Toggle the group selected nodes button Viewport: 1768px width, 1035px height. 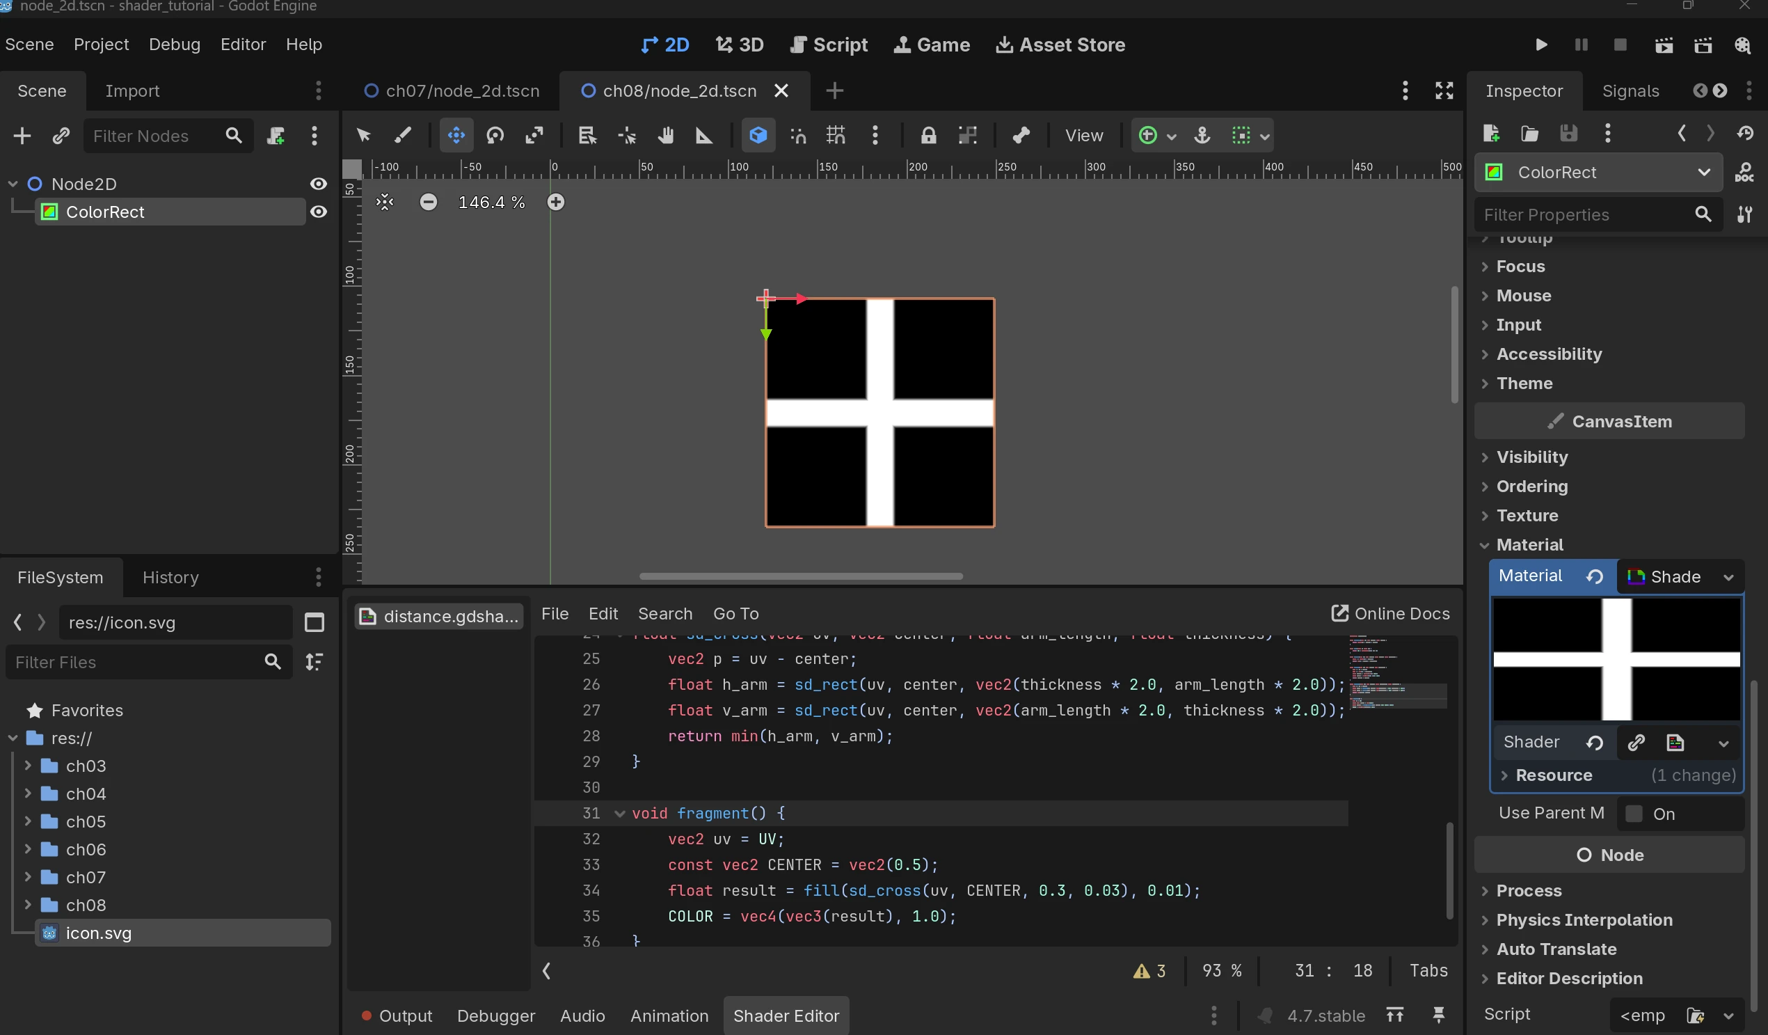click(x=967, y=136)
